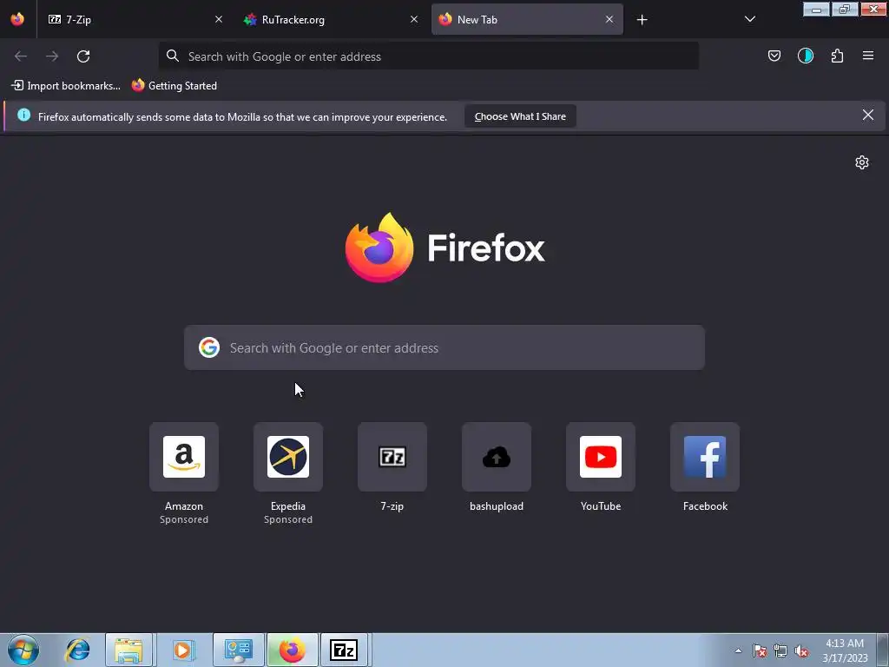889x667 pixels.
Task: Open Windows Media Player from taskbar
Action: click(182, 650)
